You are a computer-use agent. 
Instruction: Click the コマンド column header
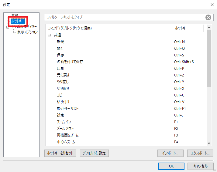coord(109,28)
